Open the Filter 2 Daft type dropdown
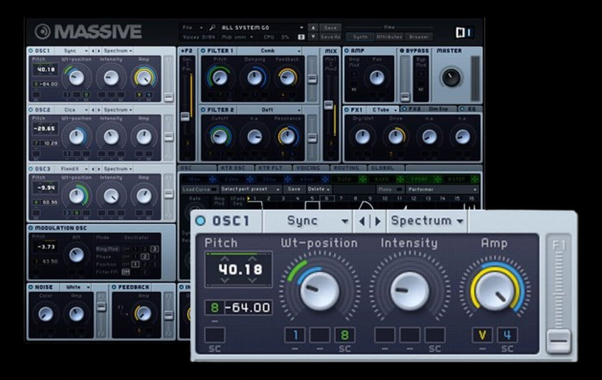 (x=270, y=110)
